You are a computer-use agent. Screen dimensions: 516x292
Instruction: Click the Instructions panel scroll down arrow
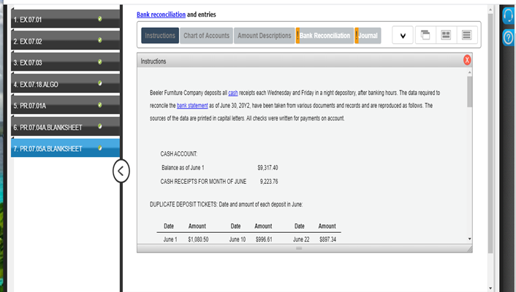click(470, 239)
